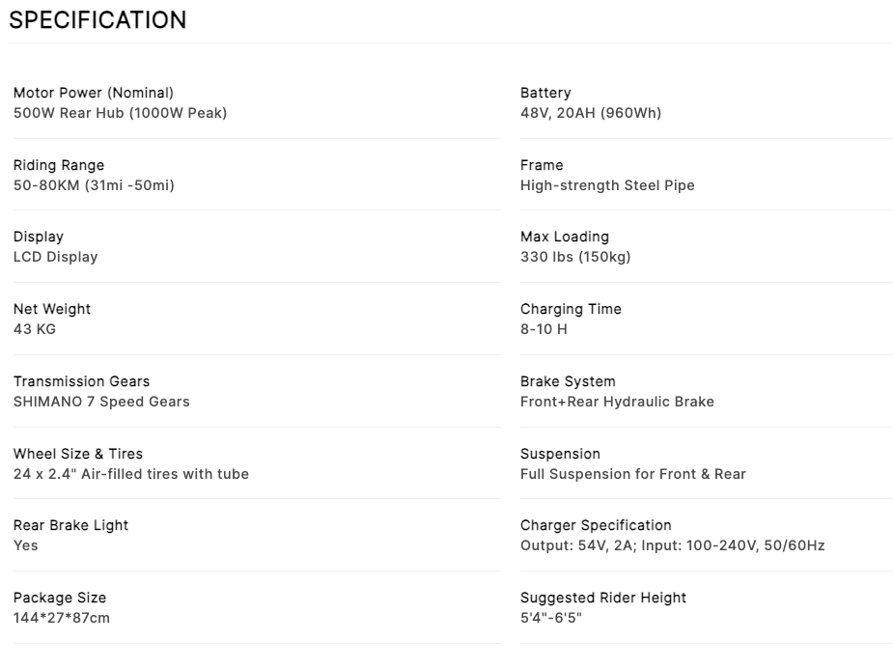This screenshot has width=893, height=670.
Task: Click the 144*27*87cm package size
Action: click(62, 618)
